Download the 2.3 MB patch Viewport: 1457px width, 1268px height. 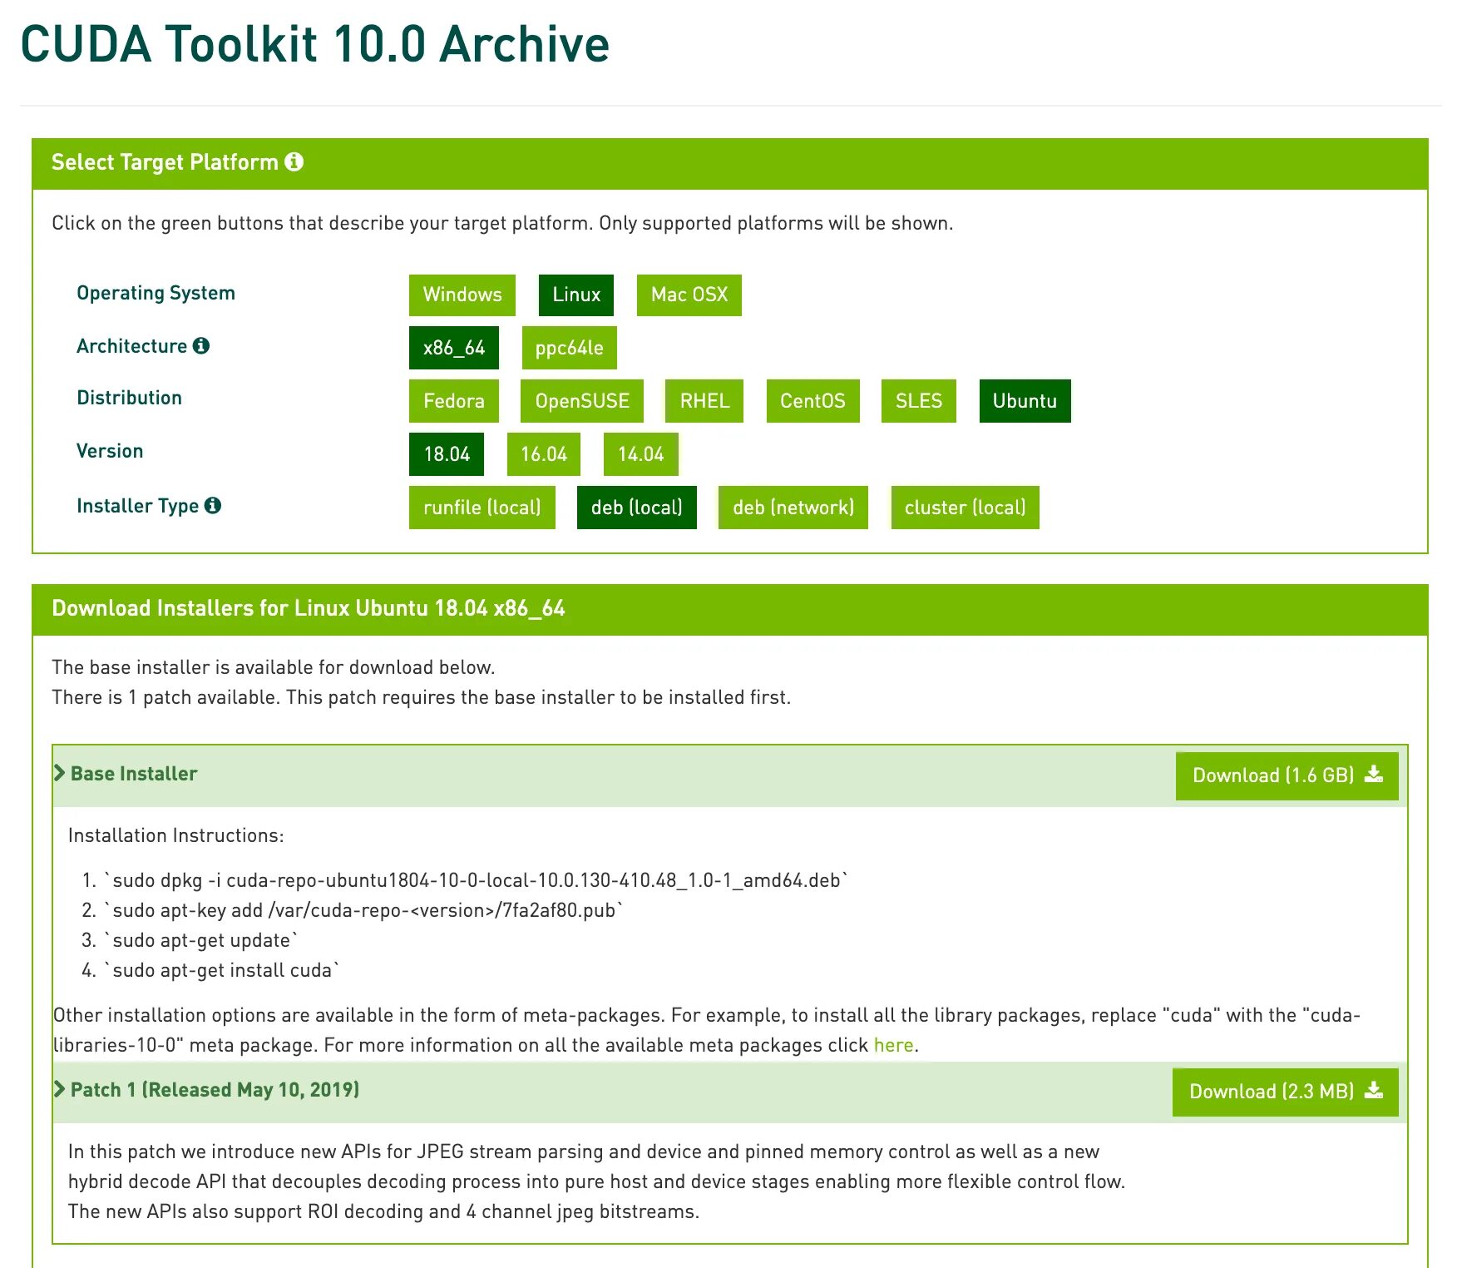pyautogui.click(x=1286, y=1092)
